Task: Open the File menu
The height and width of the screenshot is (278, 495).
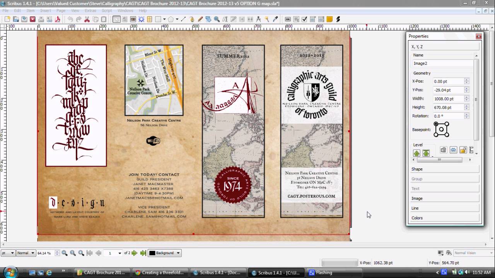Action: click(6, 10)
